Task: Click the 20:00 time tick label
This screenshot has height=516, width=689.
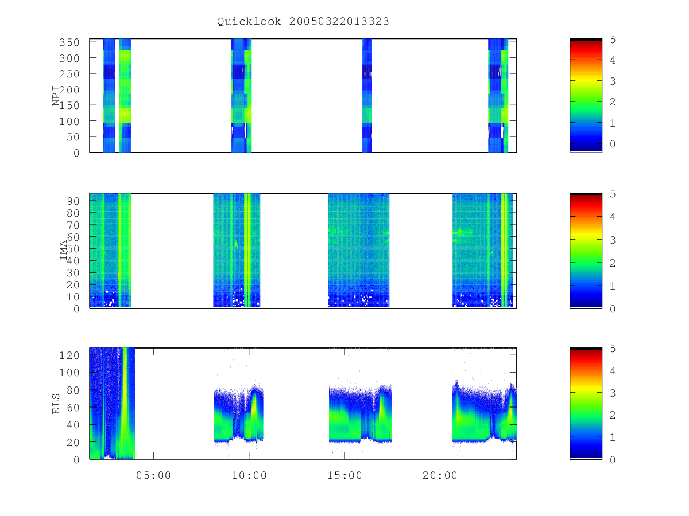Action: [439, 476]
